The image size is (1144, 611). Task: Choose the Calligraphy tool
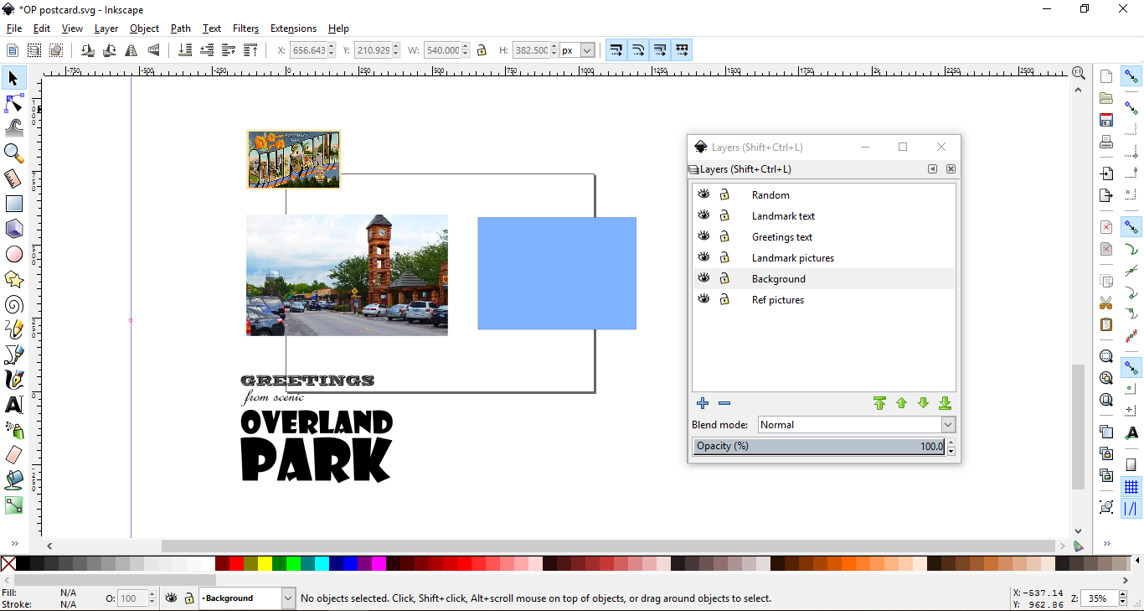[x=13, y=380]
